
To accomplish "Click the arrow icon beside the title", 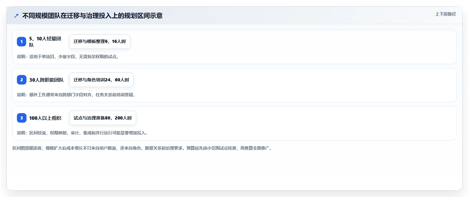I will pyautogui.click(x=16, y=16).
